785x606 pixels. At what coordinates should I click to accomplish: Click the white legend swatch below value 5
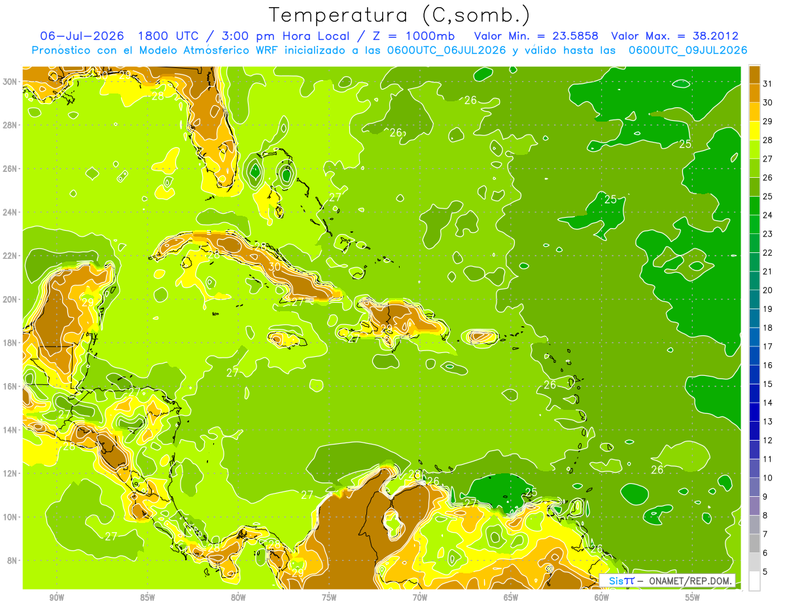[754, 581]
